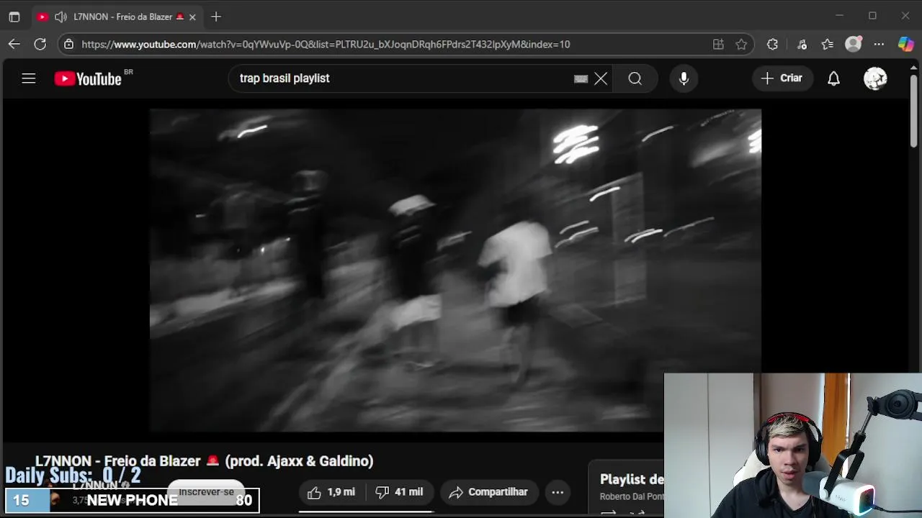Close the L7NNON browser tab
The width and height of the screenshot is (922, 518).
tap(192, 17)
